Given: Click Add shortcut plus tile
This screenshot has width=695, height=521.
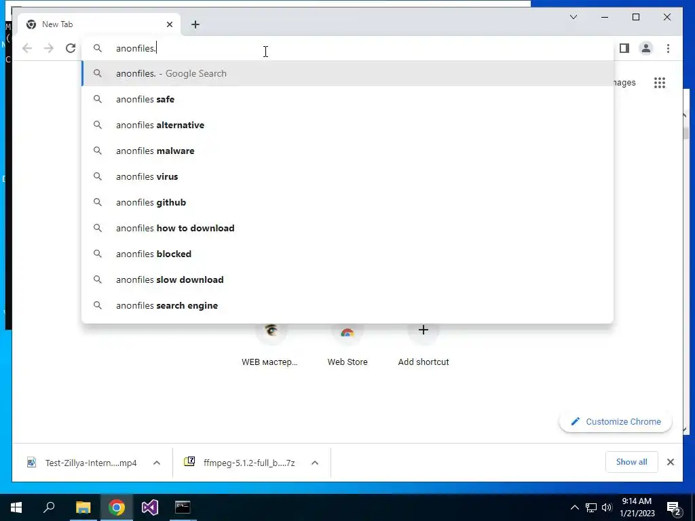Looking at the screenshot, I should [424, 345].
